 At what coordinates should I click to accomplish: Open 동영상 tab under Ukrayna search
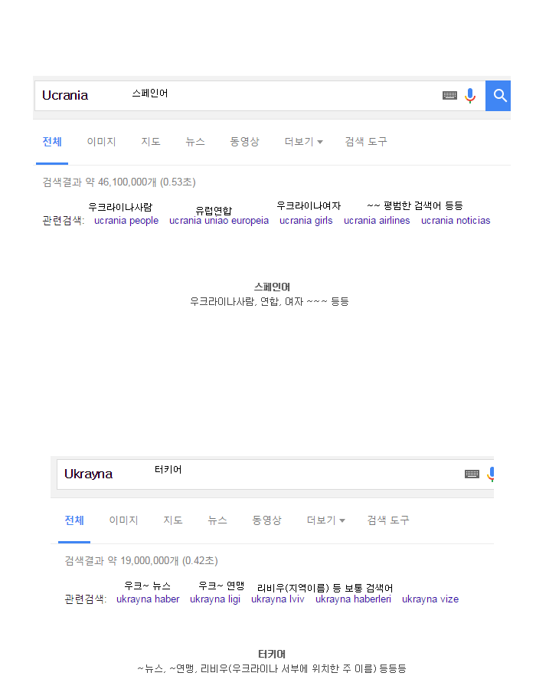(x=266, y=520)
